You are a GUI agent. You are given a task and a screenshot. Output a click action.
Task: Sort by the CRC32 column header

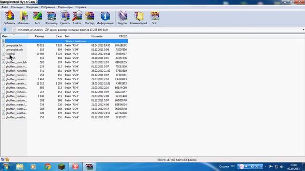[122, 36]
